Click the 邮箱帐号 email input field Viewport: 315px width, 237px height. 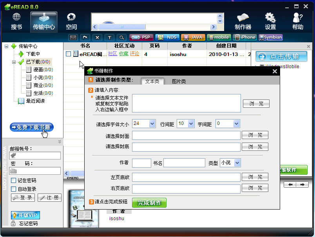coord(35,156)
